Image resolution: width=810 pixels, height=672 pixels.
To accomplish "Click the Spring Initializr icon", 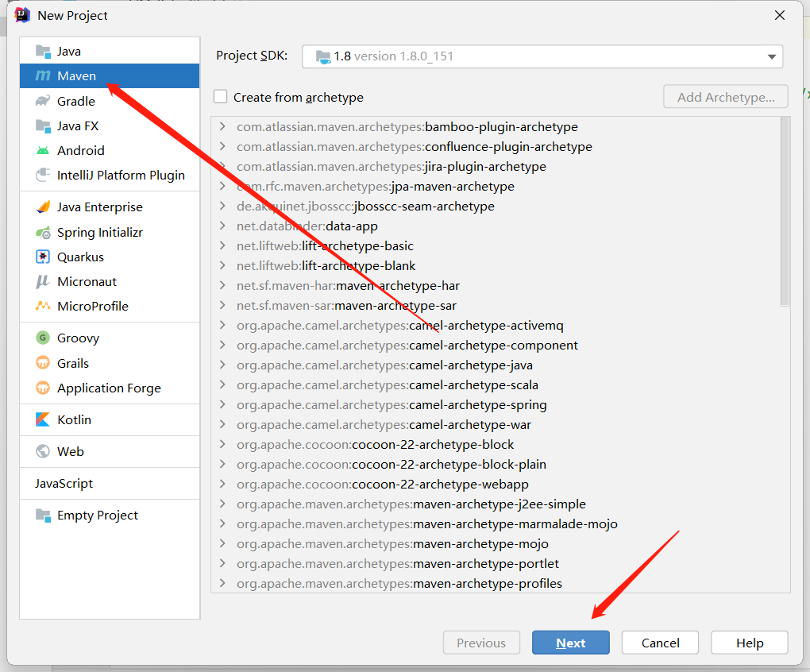I will [x=43, y=233].
